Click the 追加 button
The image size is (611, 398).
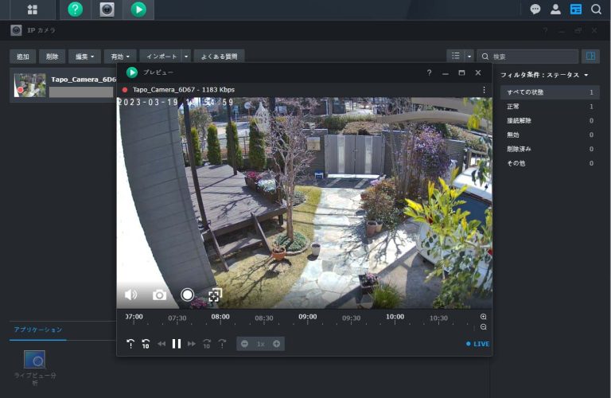tap(23, 57)
